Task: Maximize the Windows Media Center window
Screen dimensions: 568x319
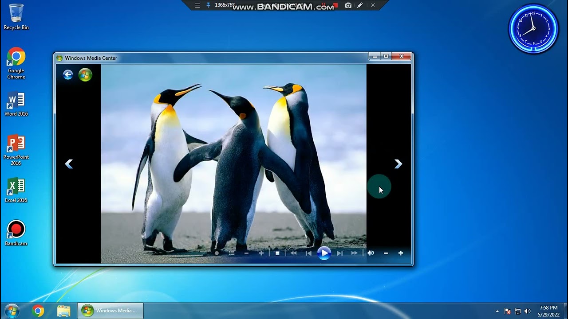Action: pos(386,56)
